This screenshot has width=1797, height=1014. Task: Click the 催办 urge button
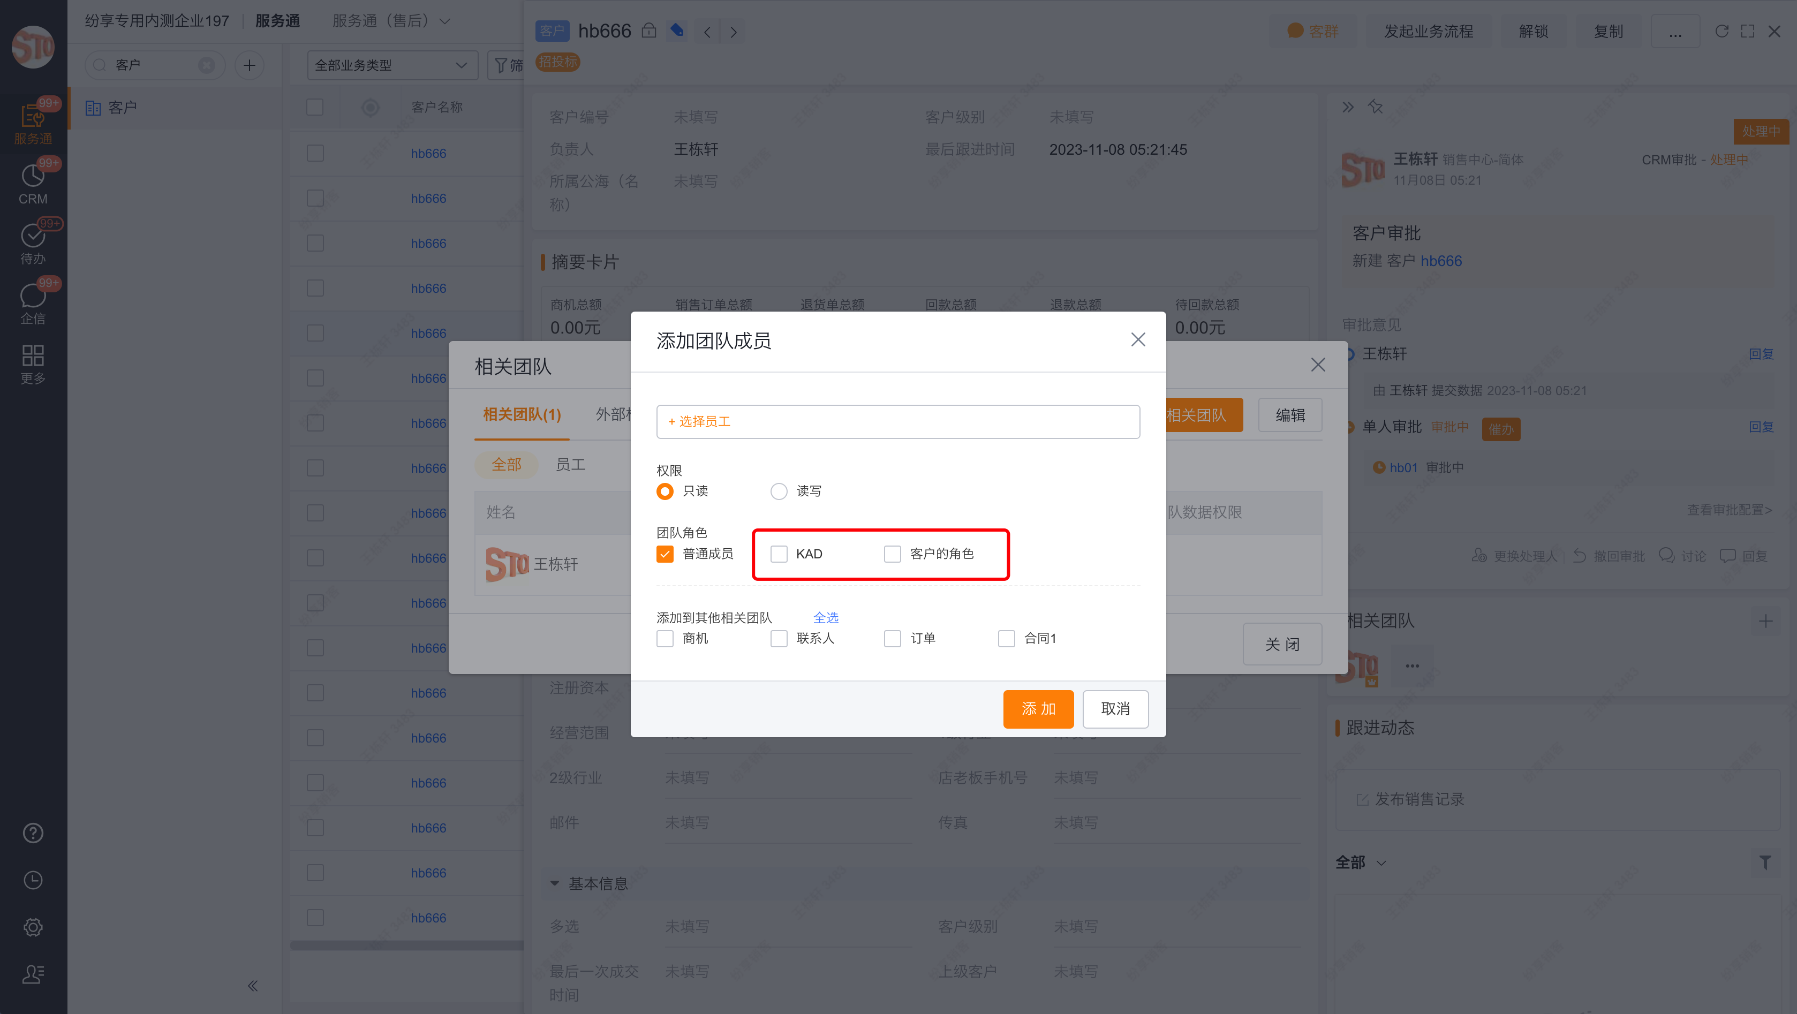(x=1500, y=429)
